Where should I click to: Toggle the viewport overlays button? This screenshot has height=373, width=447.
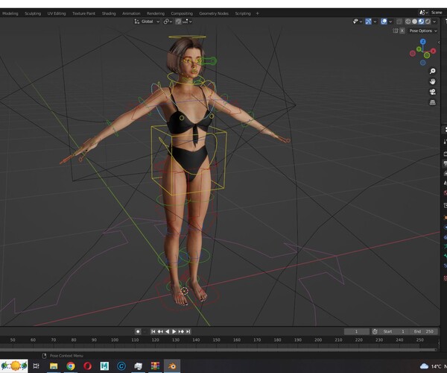point(384,22)
